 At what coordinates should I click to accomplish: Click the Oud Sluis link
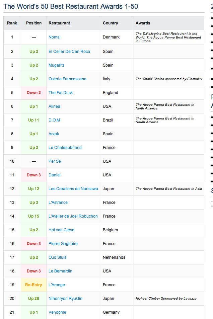click(x=57, y=257)
